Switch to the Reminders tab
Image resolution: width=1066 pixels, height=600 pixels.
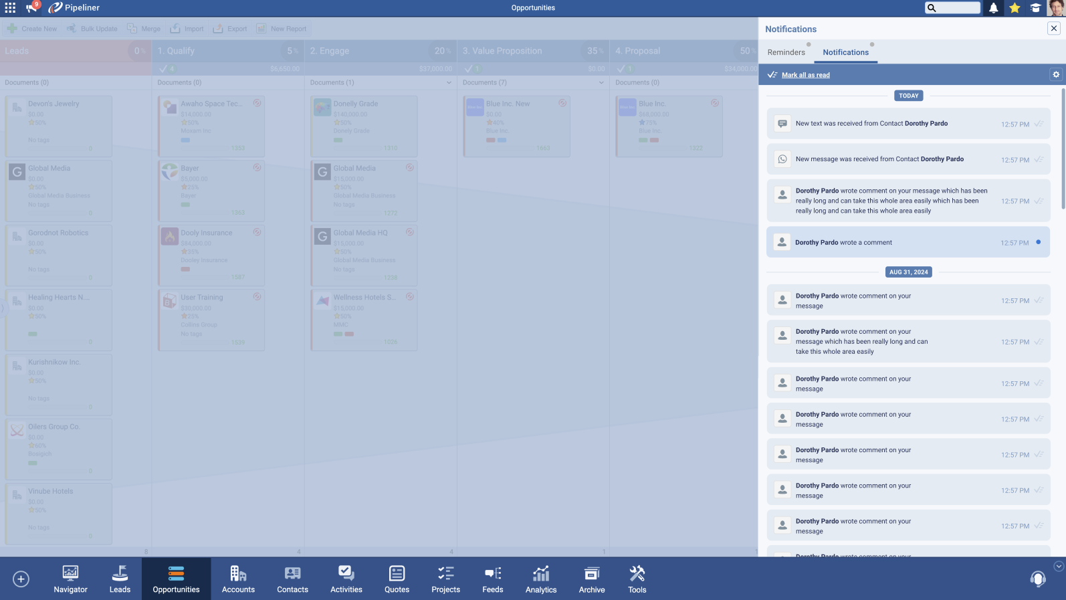coord(786,52)
